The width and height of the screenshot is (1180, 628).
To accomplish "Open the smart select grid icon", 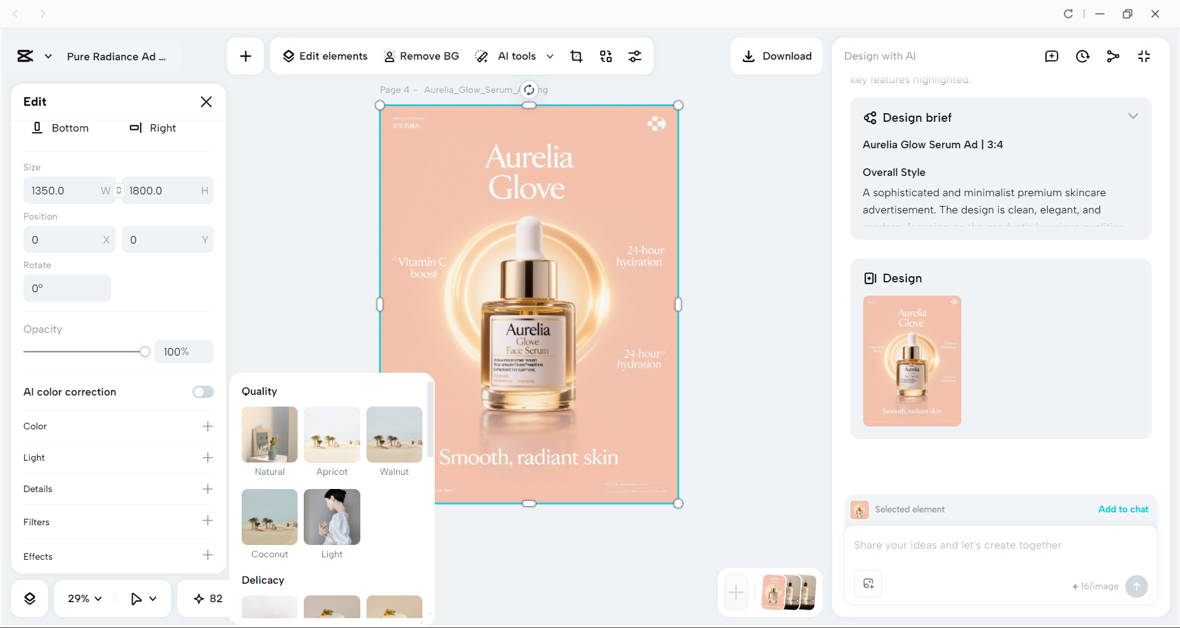I will (606, 57).
